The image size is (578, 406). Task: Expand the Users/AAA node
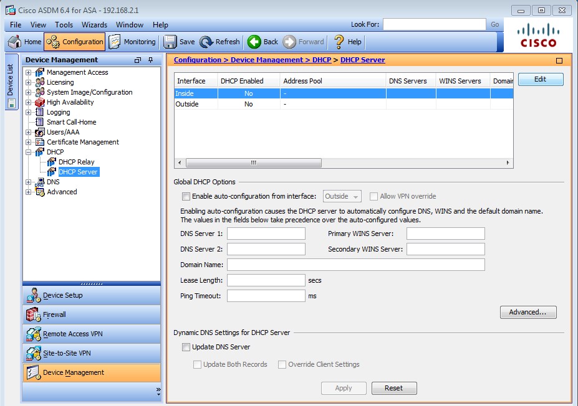29,132
